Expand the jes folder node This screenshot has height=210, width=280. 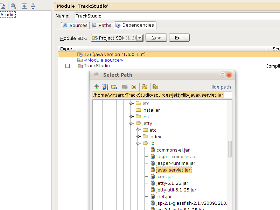(131, 117)
